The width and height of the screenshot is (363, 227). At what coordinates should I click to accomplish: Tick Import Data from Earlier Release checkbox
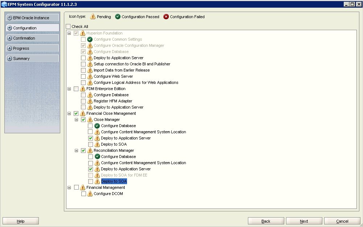tap(83, 70)
